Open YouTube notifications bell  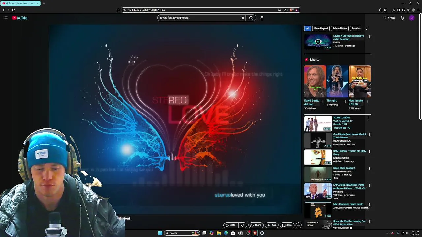402,18
